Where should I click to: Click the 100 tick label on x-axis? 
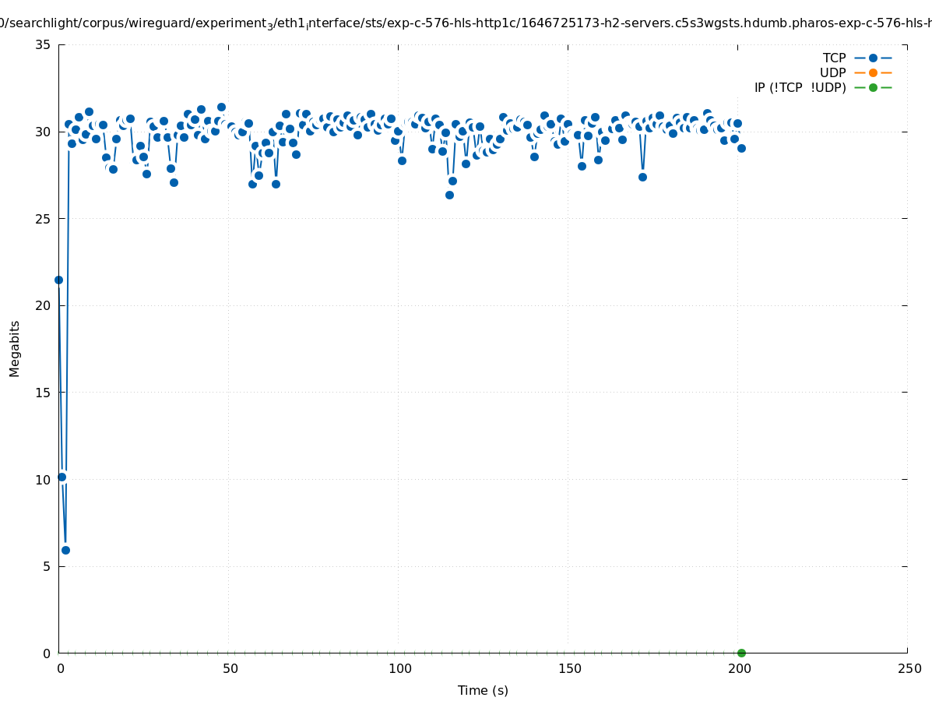click(399, 668)
